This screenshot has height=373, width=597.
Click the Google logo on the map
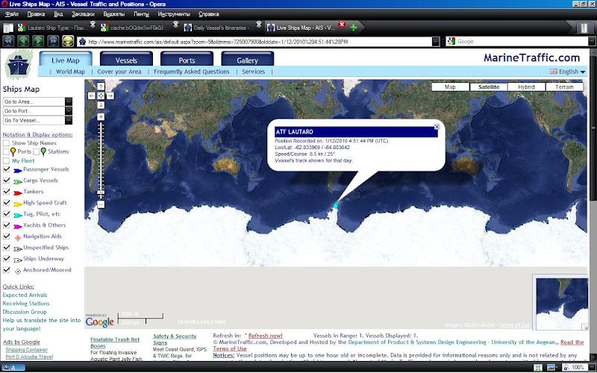coord(99,322)
